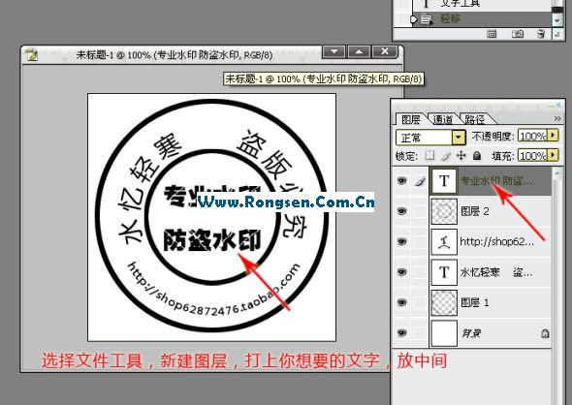Click the lock all padlock icon

pyautogui.click(x=476, y=156)
